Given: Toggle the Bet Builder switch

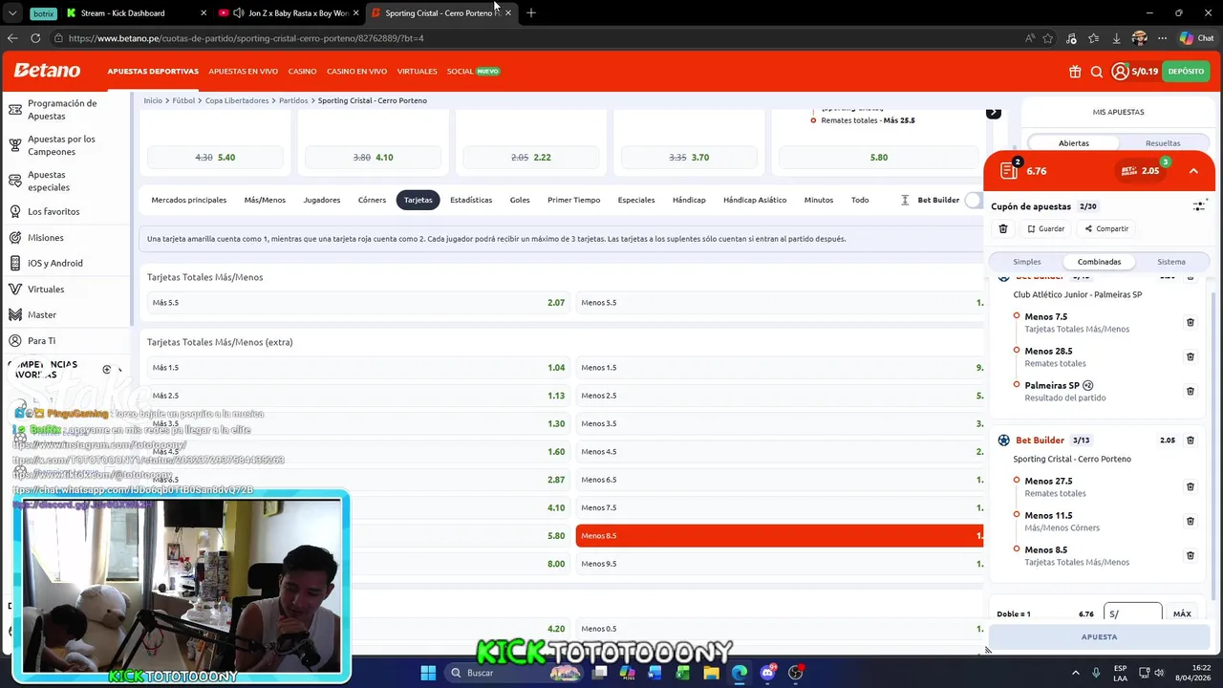Looking at the screenshot, I should tap(973, 200).
